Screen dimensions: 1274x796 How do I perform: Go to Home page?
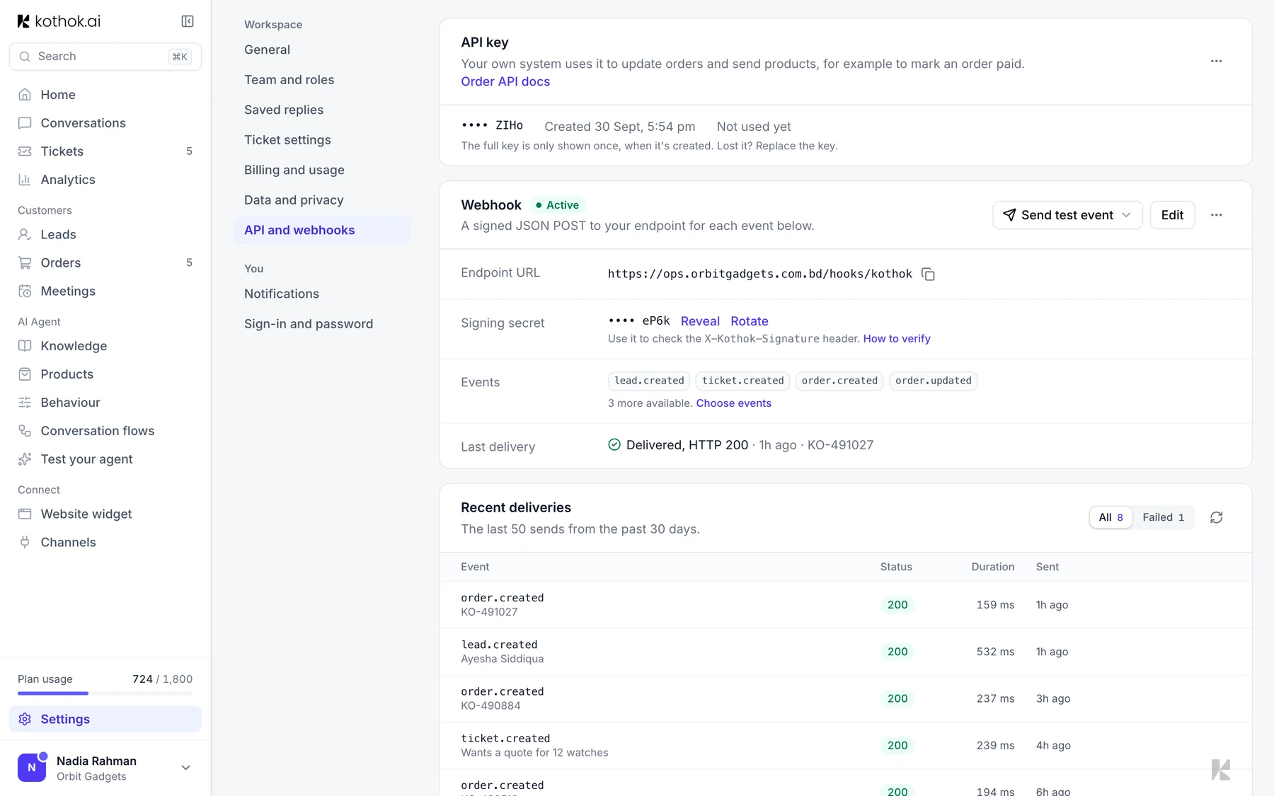105,95
